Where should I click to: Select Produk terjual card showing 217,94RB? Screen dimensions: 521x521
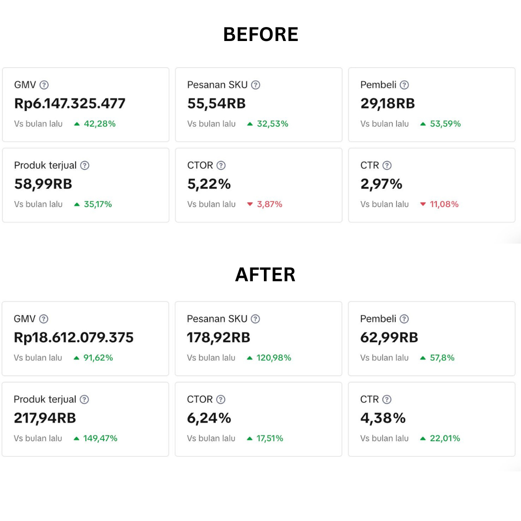coord(85,419)
